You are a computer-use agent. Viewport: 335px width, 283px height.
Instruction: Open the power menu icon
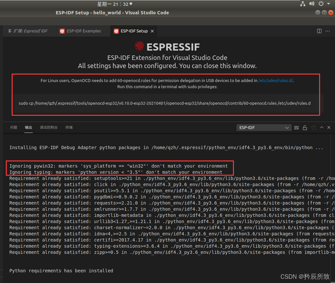pos(321,4)
